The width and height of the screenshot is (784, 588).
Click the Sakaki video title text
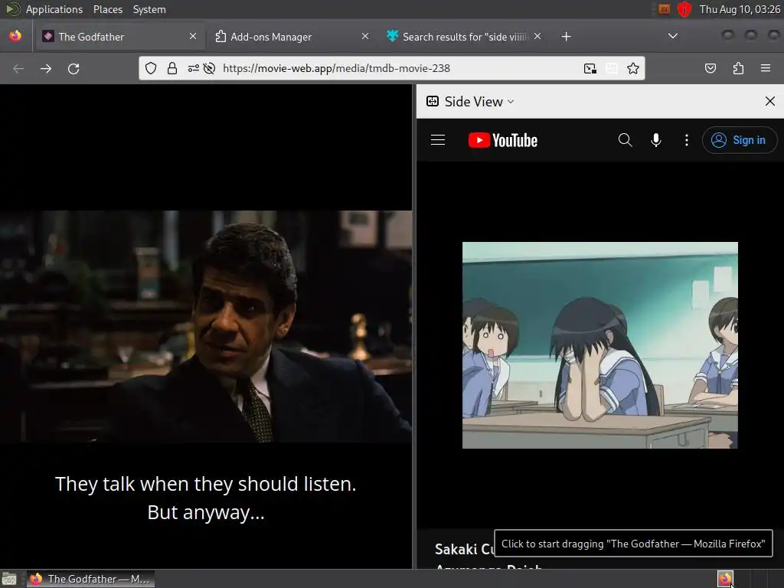463,549
